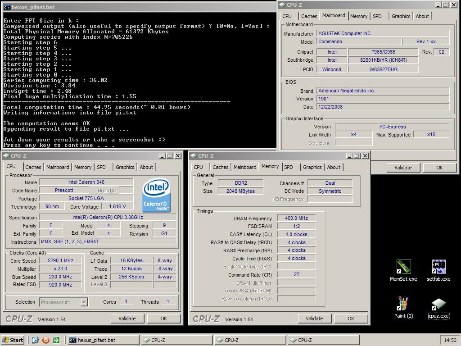Screen dimensions: 461x346
Task: Switch to About tab in the CPU window
Action: [146, 167]
